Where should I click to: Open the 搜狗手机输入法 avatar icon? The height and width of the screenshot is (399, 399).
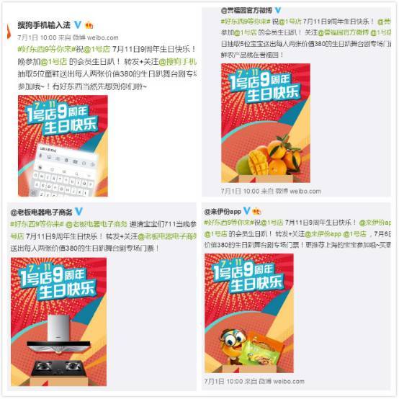(9, 32)
